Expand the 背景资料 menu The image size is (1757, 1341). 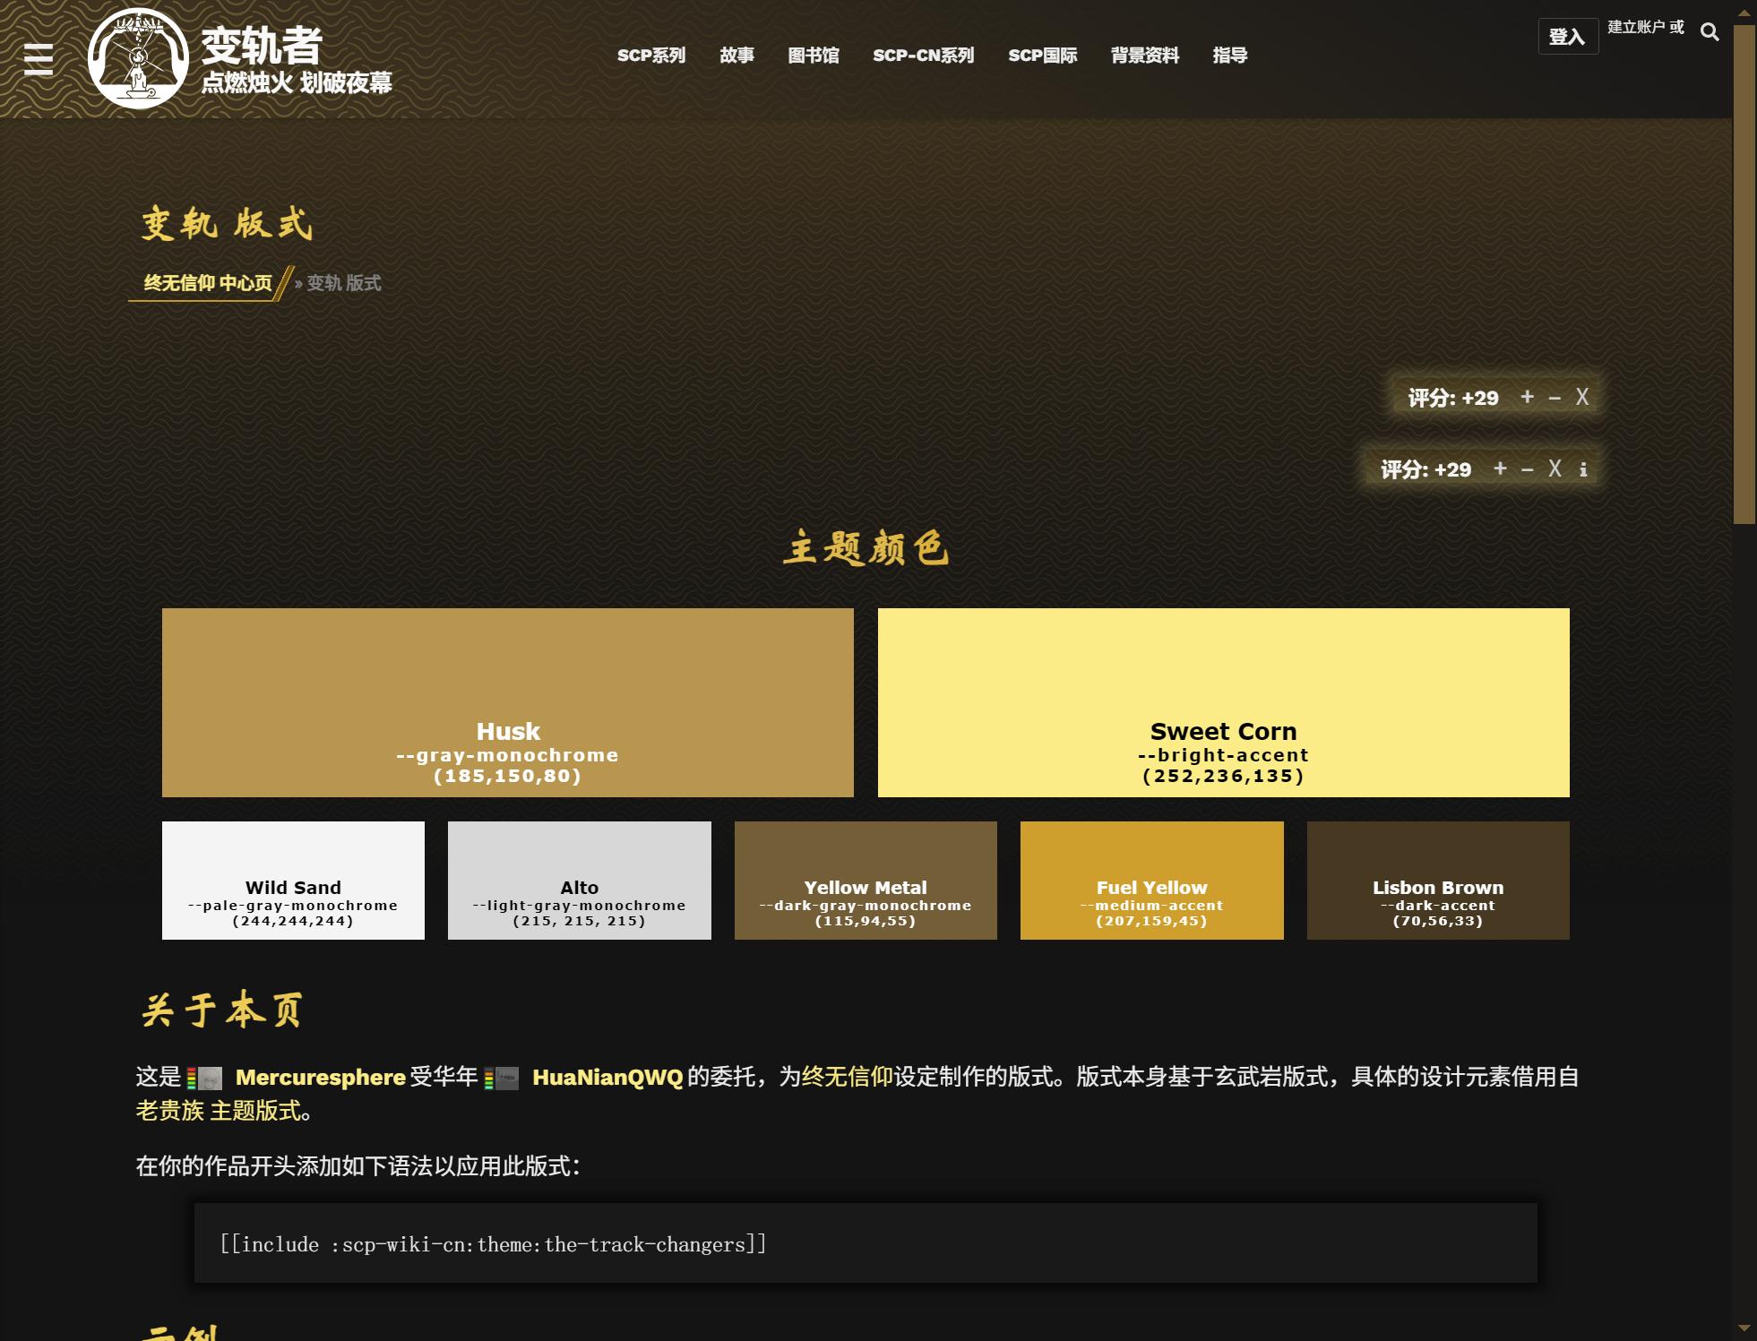click(x=1144, y=56)
